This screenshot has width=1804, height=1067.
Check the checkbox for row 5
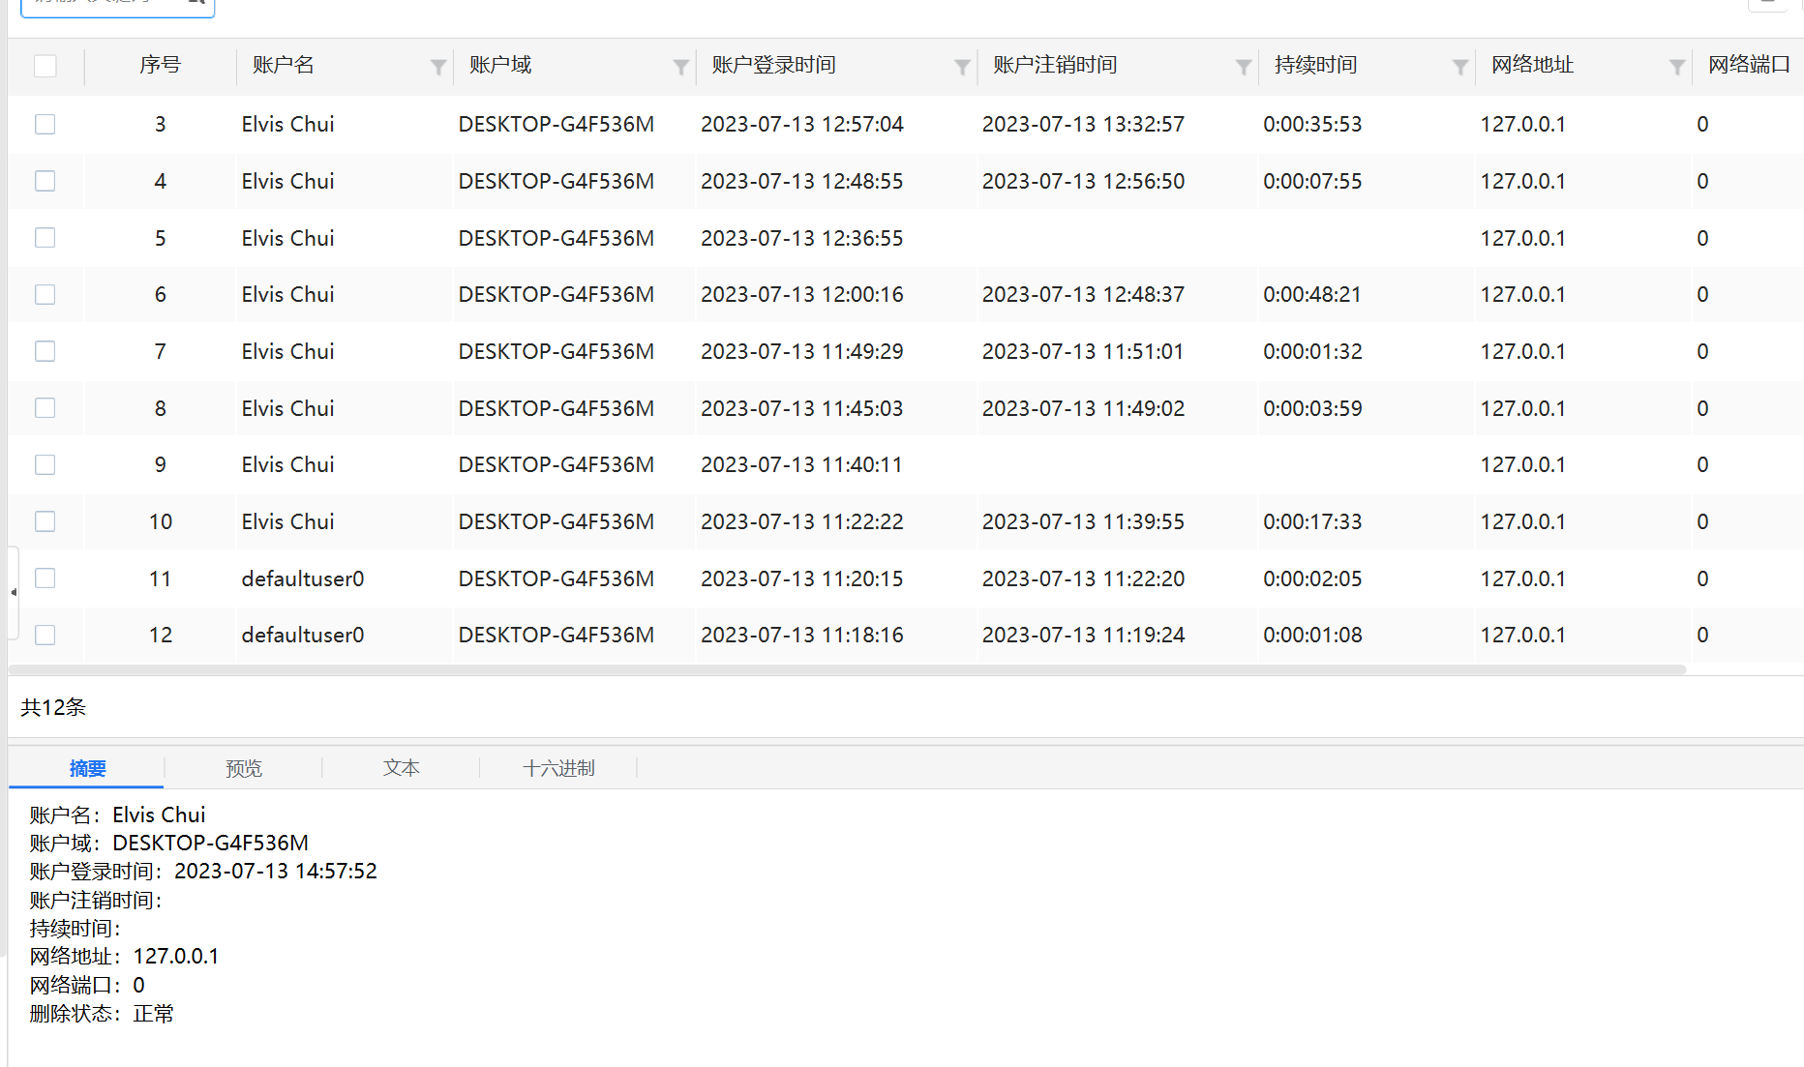click(x=45, y=238)
